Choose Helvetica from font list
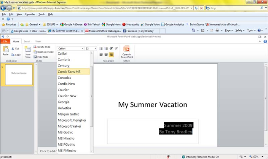Viewport: 268px width, 159px height. (x=74, y=108)
